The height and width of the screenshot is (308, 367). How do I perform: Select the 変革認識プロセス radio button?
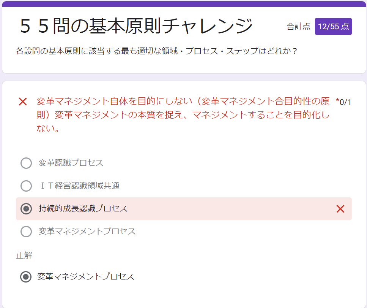(26, 163)
